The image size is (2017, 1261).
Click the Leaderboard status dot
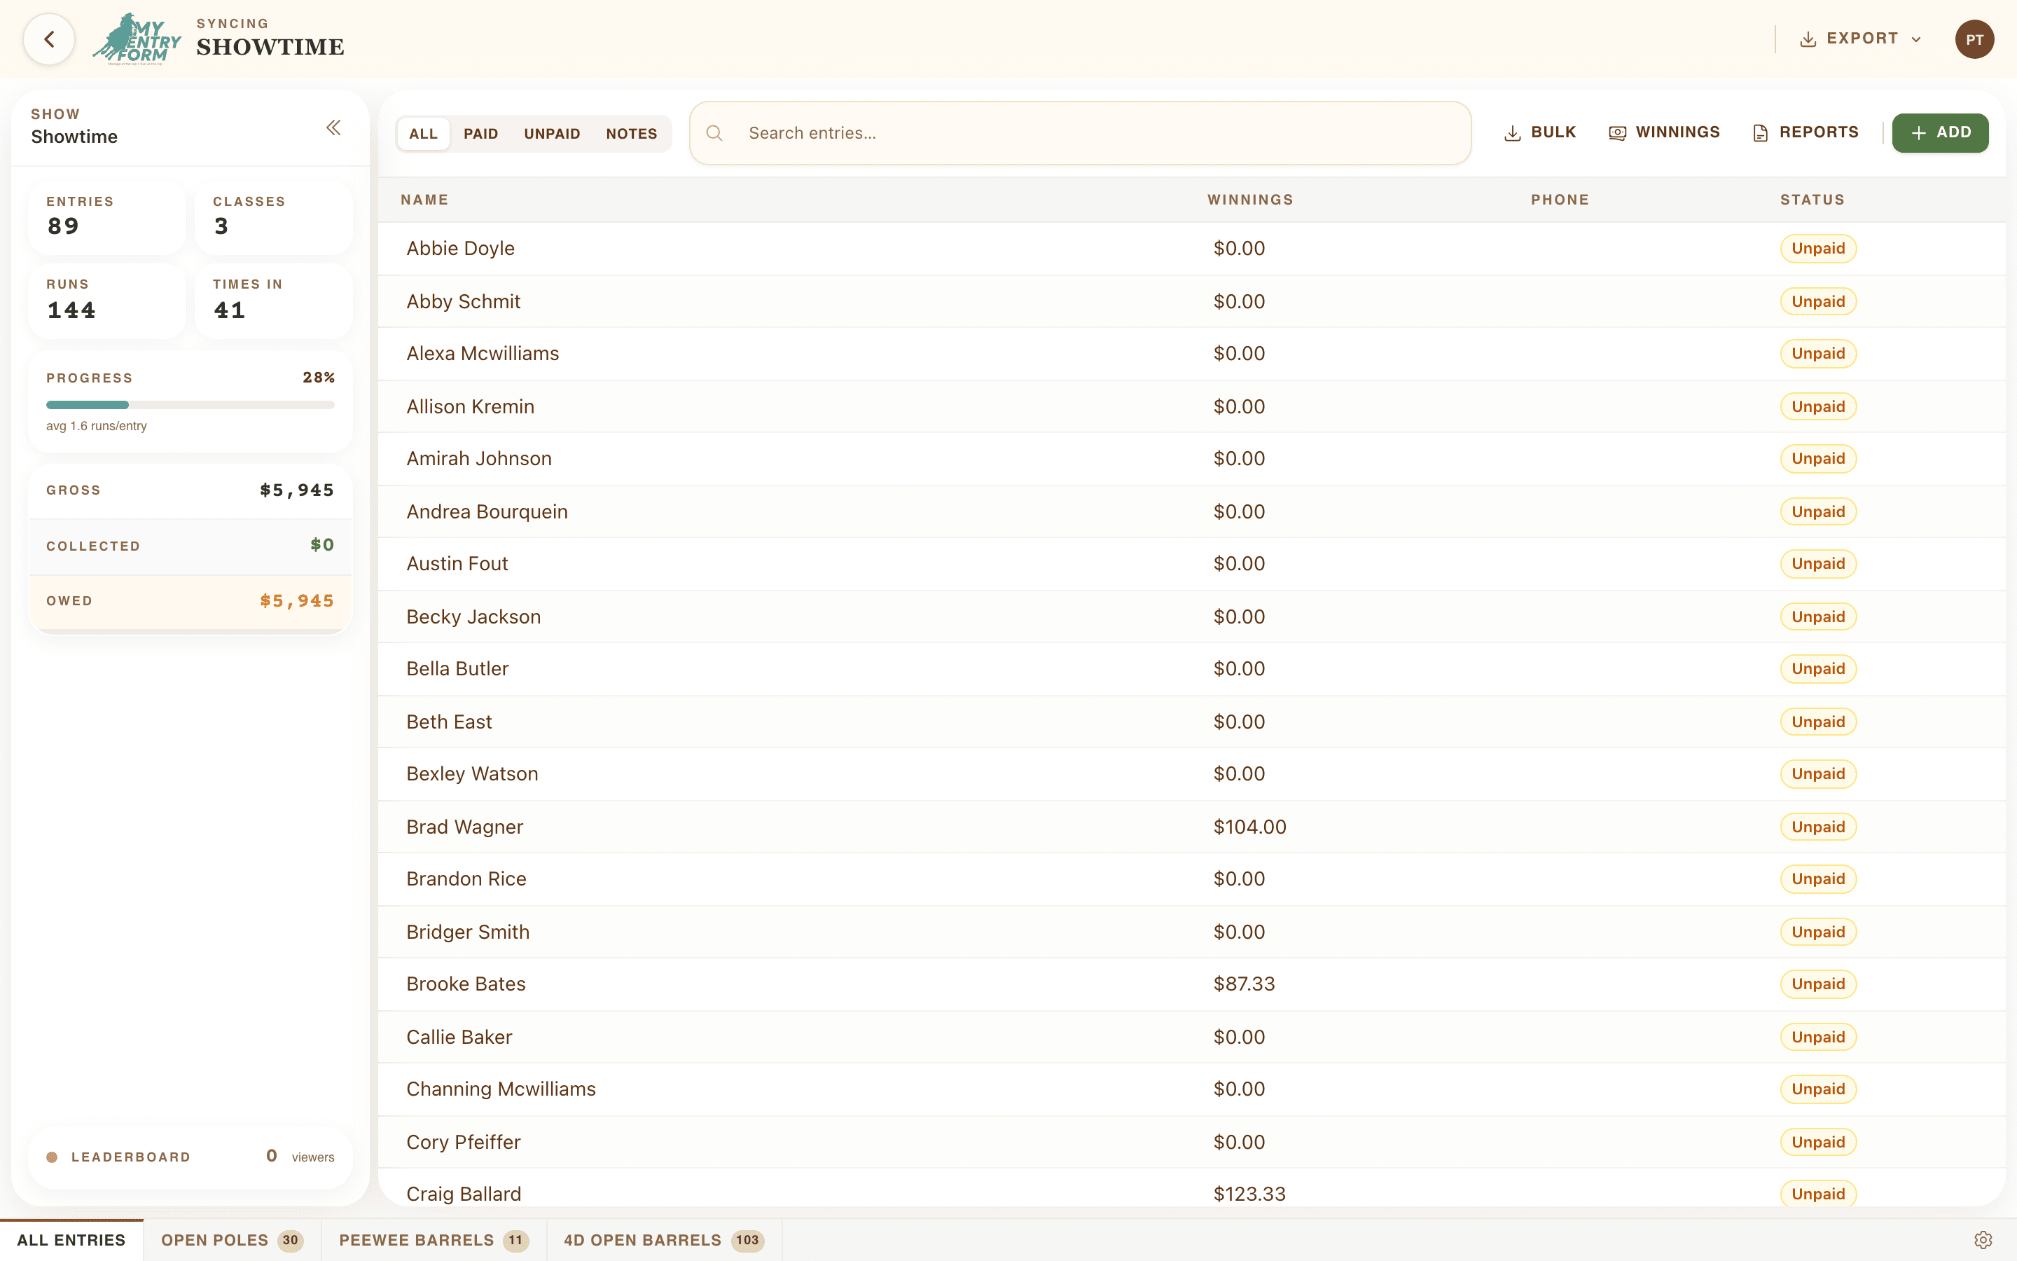click(x=52, y=1157)
